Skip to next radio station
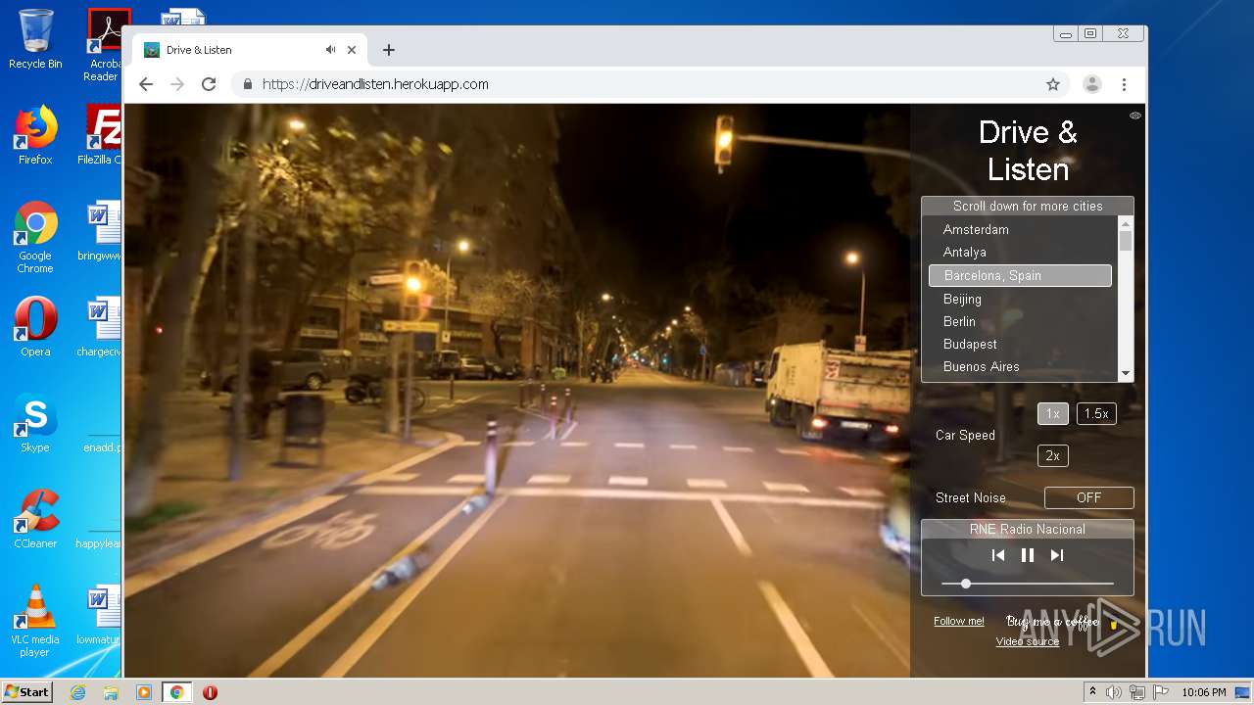Viewport: 1254px width, 705px height. click(1056, 555)
